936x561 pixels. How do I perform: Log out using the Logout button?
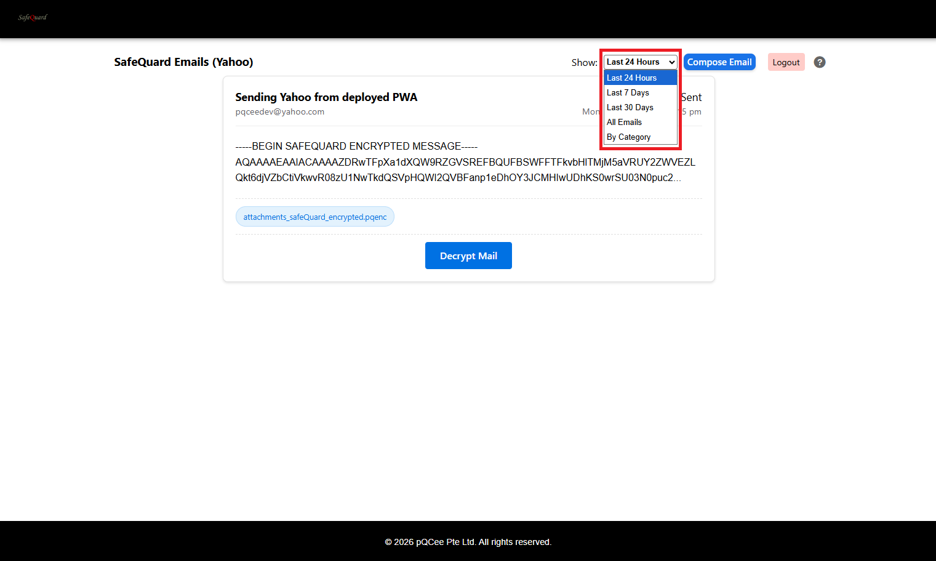coord(786,62)
